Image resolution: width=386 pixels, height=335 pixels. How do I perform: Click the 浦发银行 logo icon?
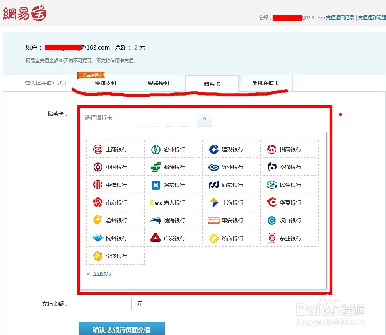coord(213,185)
